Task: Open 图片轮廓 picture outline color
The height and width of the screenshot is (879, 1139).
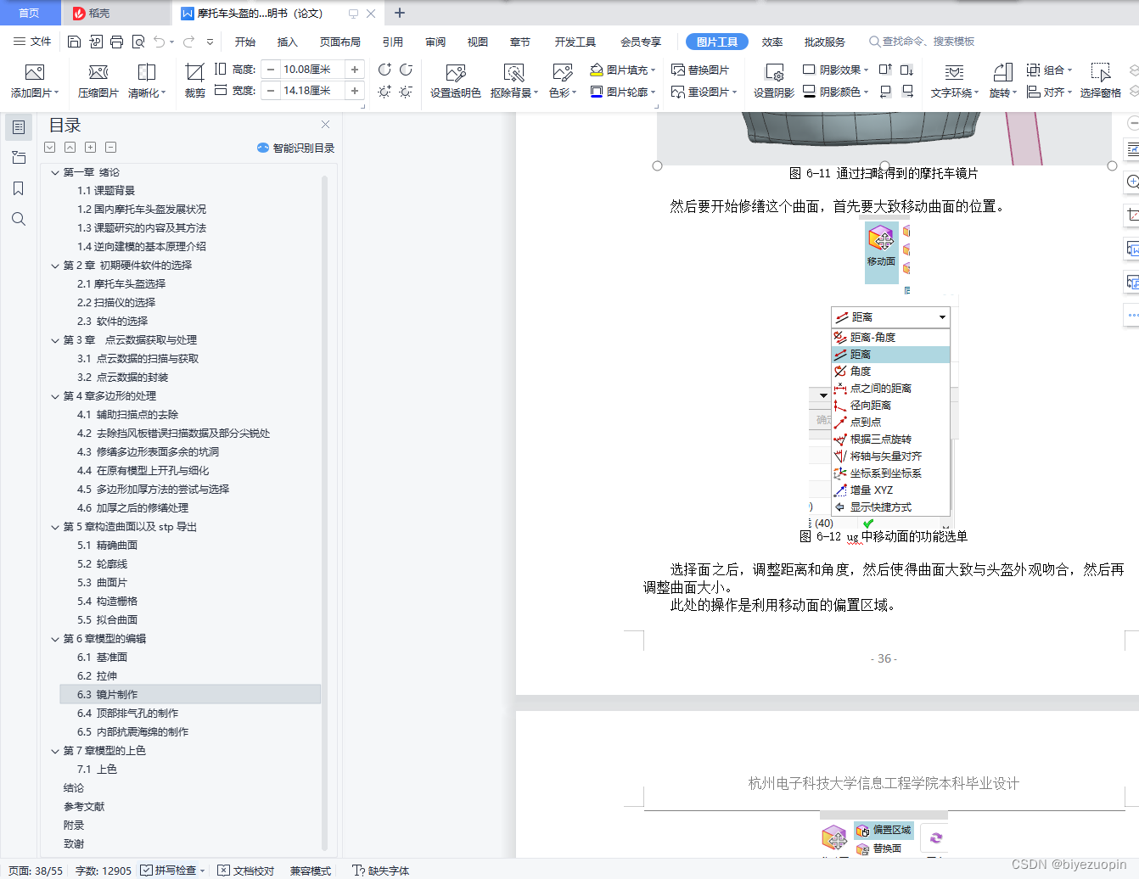Action: pos(623,92)
